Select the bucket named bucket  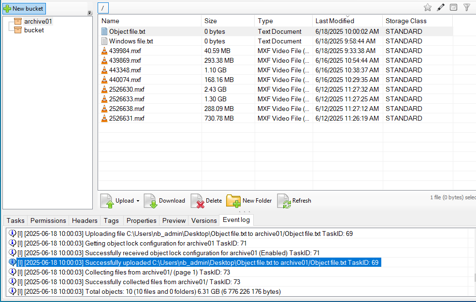34,30
